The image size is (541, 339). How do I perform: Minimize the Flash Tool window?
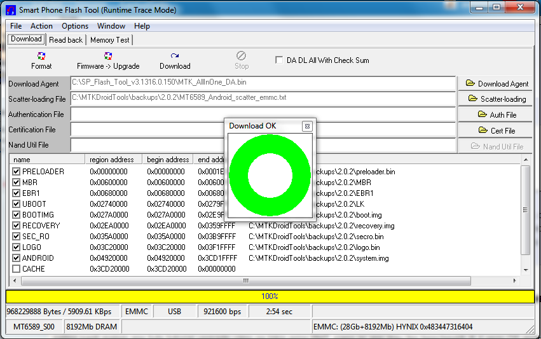(479, 7)
